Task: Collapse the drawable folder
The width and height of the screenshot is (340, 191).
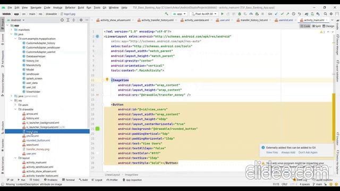Action: pos(15,109)
